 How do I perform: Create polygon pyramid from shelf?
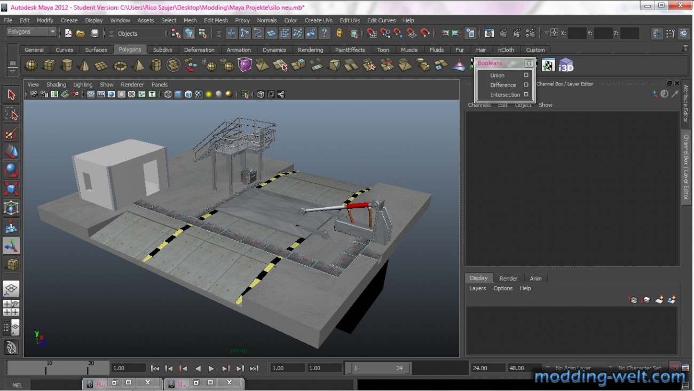click(x=138, y=66)
